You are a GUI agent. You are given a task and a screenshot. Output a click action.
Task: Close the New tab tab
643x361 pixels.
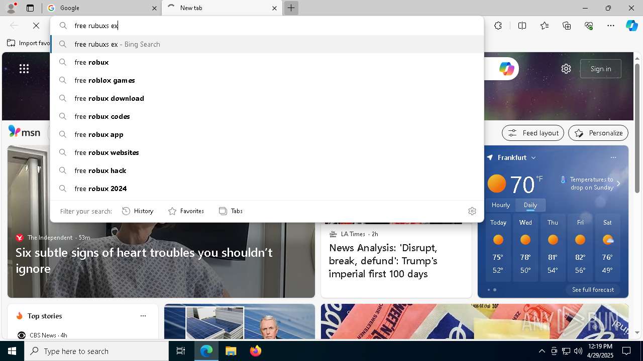click(x=274, y=8)
